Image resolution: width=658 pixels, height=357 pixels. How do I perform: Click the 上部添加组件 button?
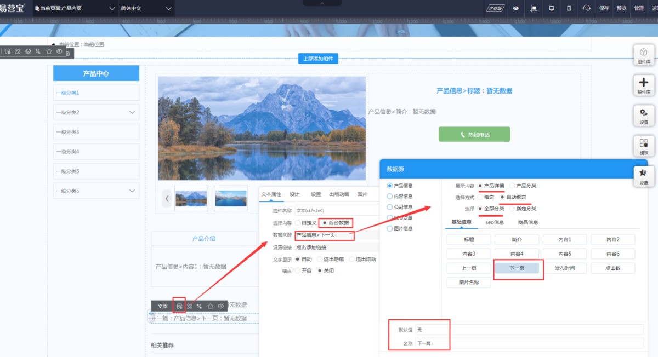318,59
